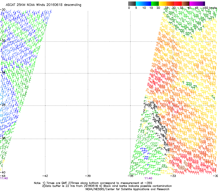
Task: Click the '-42' longitude axis label
Action: (x=45, y=176)
